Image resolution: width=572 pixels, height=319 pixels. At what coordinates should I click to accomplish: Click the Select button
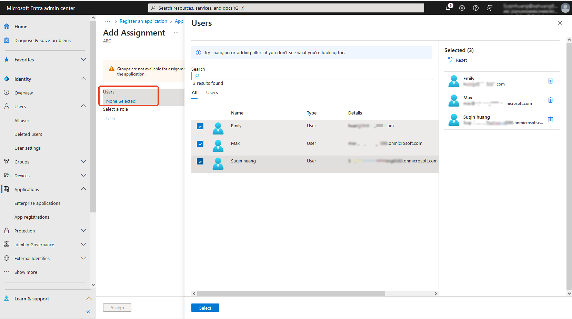pos(205,308)
